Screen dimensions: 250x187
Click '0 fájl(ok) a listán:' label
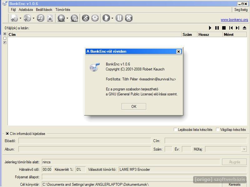[17, 28]
